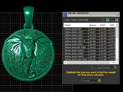Click the 10.47 DWT value
This screenshot has width=123, height=92.
coord(103,50)
